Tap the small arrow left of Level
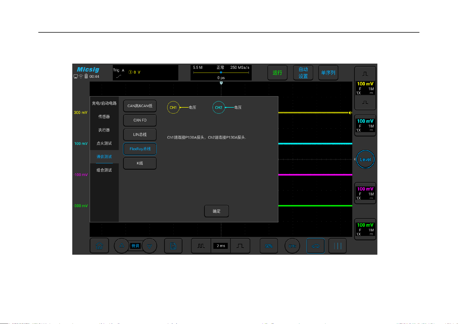 point(355,159)
